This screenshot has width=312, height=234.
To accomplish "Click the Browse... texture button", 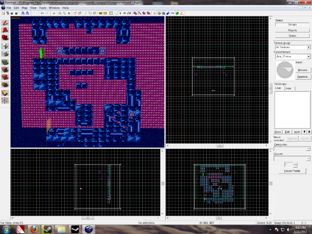I will pos(303,70).
